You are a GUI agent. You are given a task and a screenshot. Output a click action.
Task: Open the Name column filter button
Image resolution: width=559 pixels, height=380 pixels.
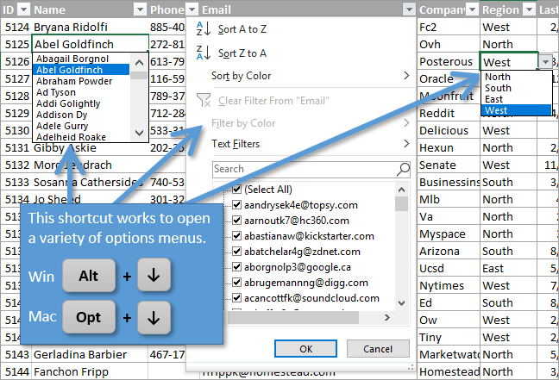[x=140, y=9]
